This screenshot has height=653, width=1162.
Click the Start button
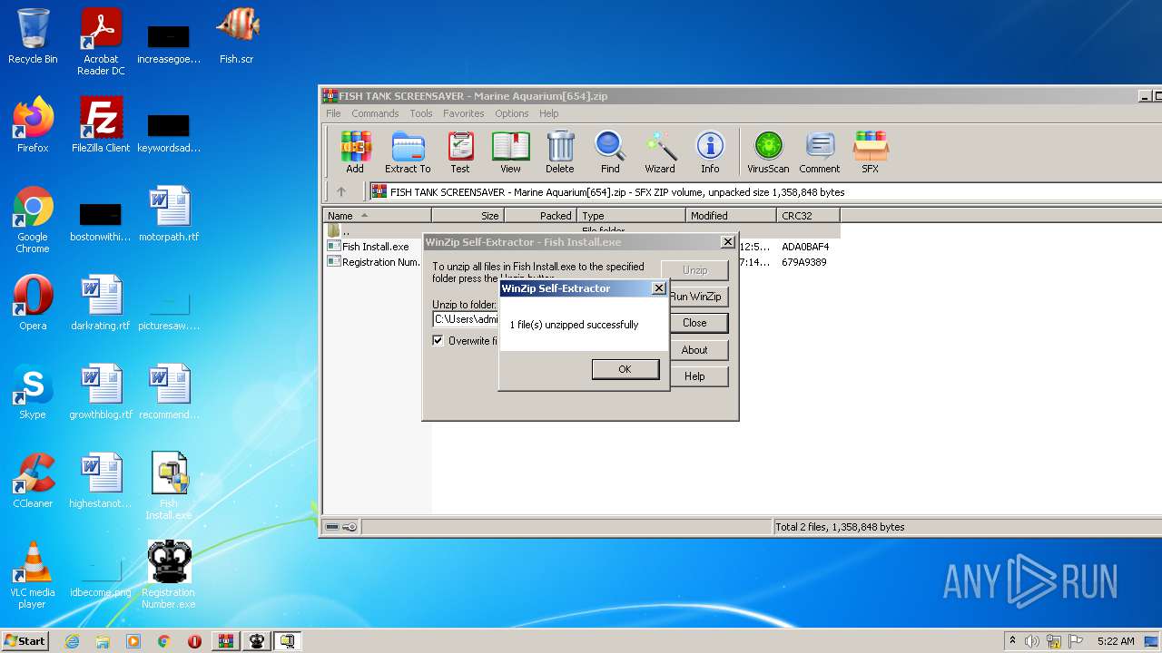click(25, 641)
